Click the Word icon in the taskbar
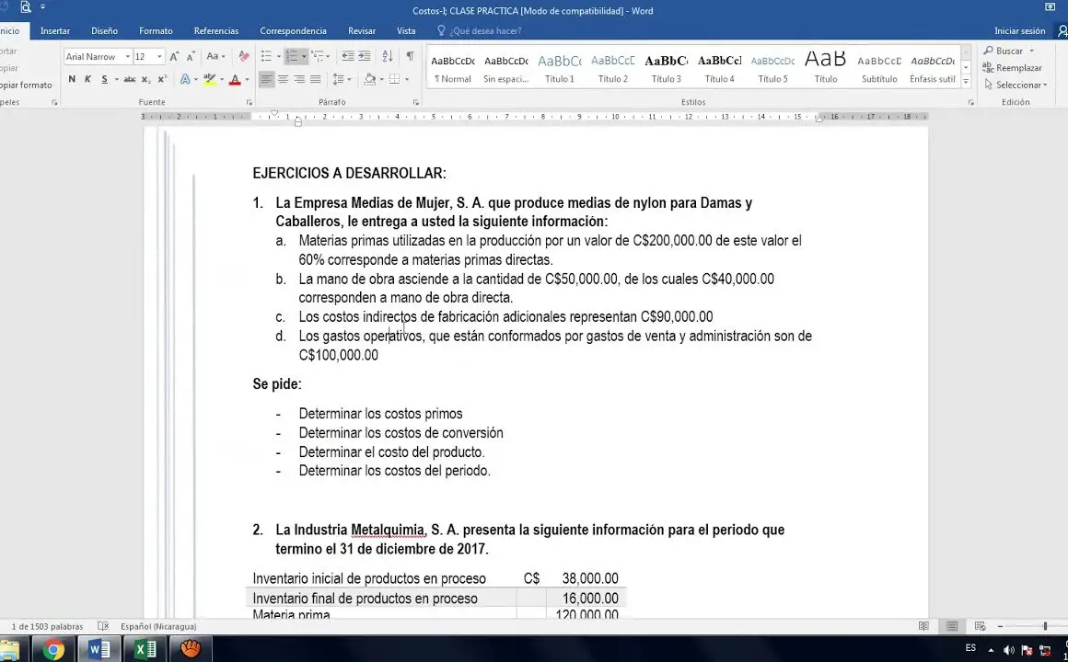 (99, 650)
